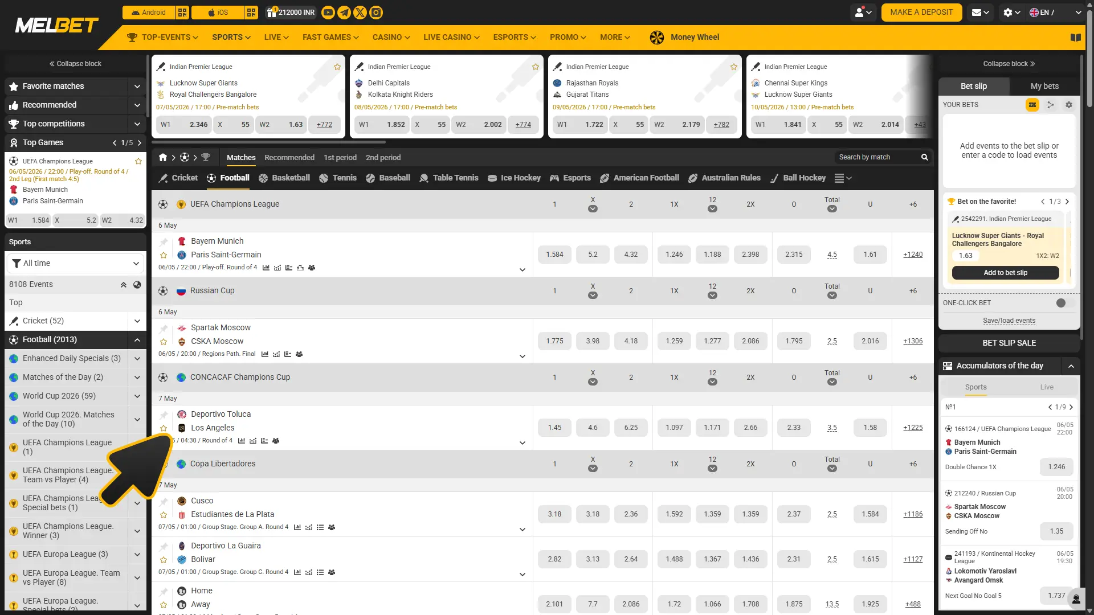Expand Recommended section in sidebar

137,105
